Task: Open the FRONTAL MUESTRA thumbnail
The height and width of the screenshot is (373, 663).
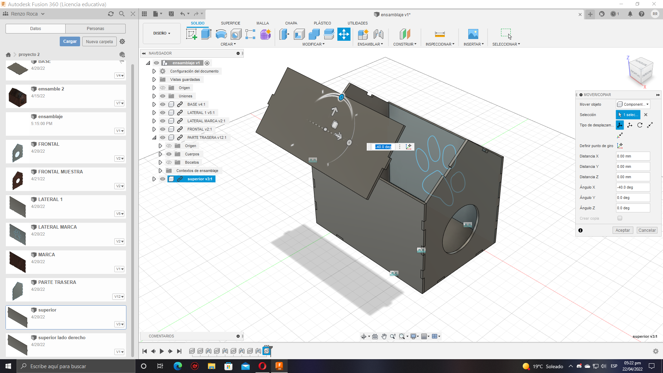Action: click(18, 180)
